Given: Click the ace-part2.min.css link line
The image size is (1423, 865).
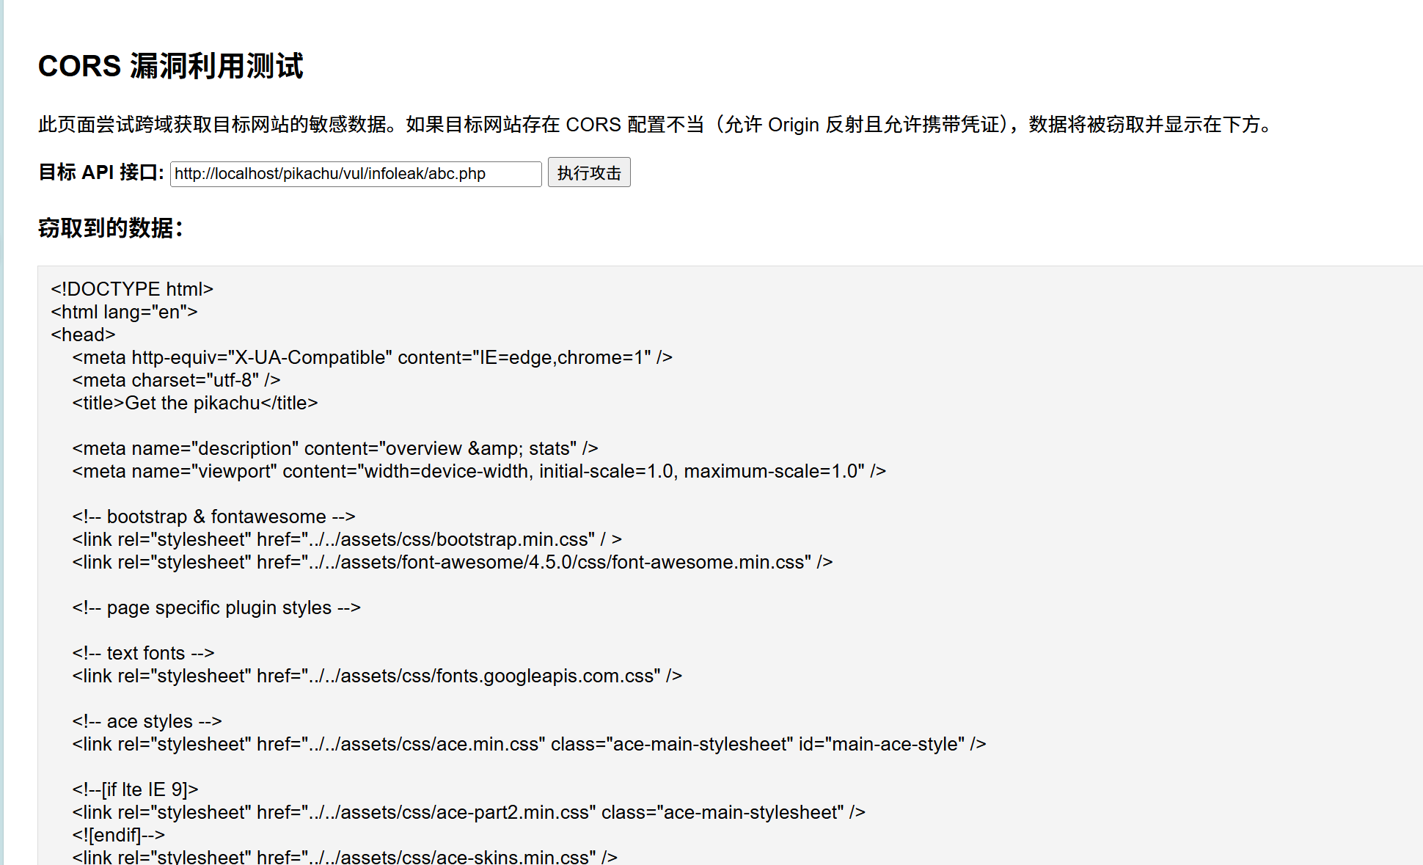Looking at the screenshot, I should [x=468, y=812].
